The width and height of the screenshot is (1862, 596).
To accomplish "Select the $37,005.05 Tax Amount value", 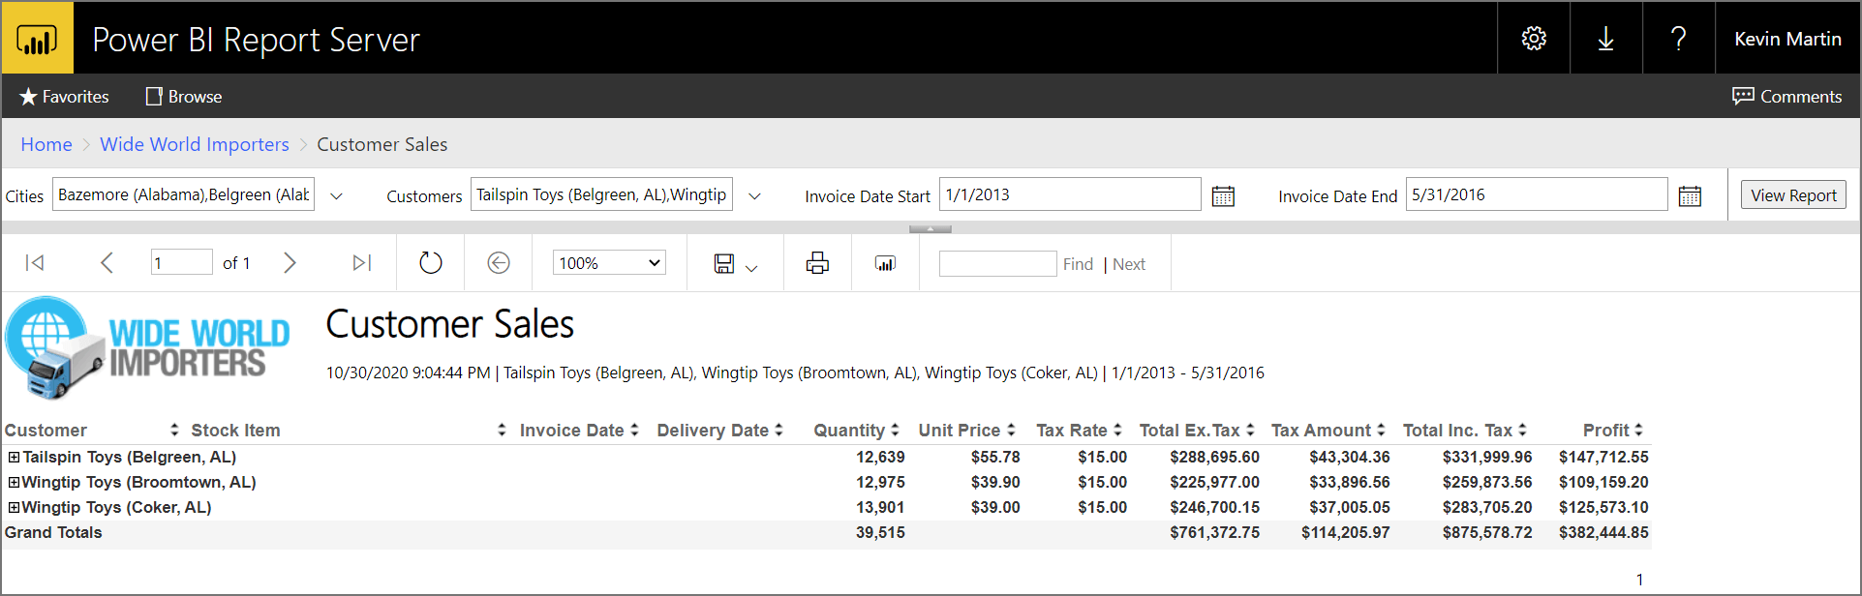I will [1350, 507].
